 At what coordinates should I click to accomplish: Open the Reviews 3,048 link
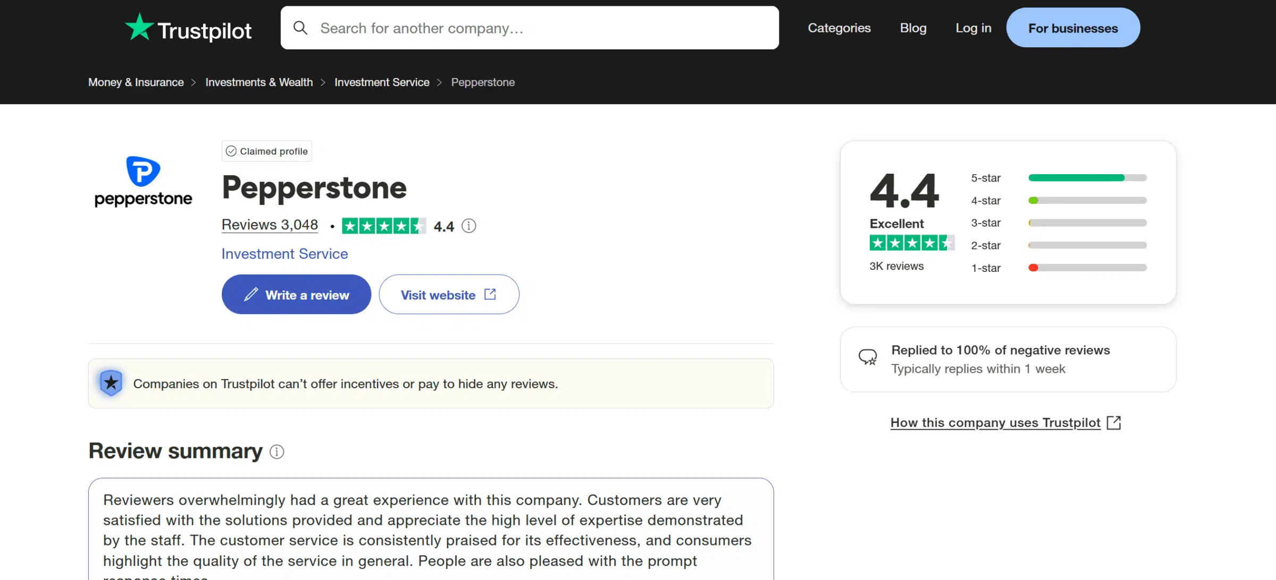point(270,225)
